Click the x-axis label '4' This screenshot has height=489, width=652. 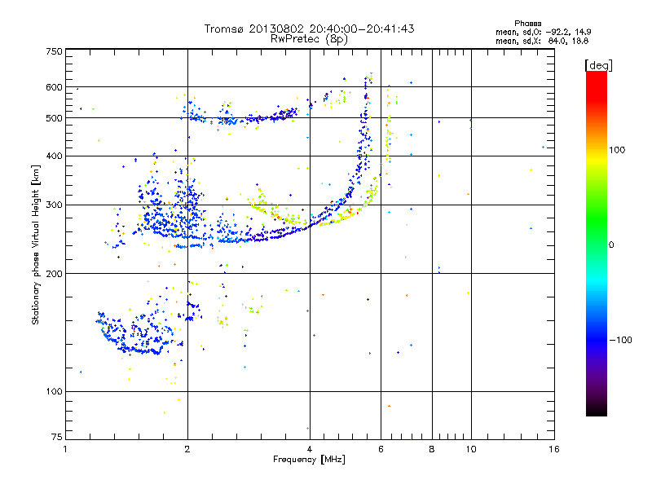[310, 449]
